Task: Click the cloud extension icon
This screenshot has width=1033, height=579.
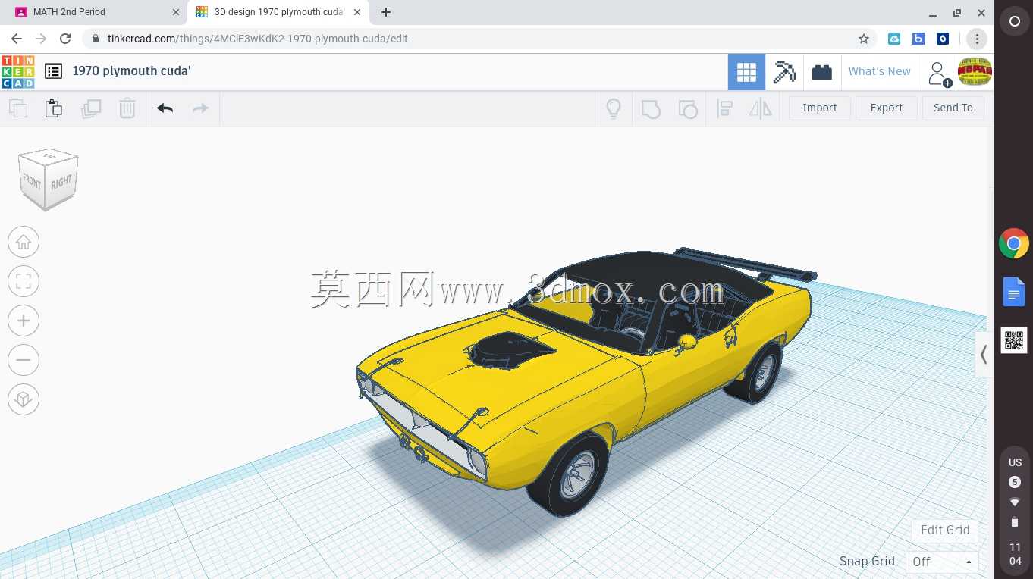Action: coord(894,39)
